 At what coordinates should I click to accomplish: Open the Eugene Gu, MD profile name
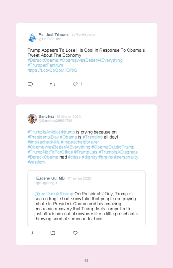[x=51, y=178]
